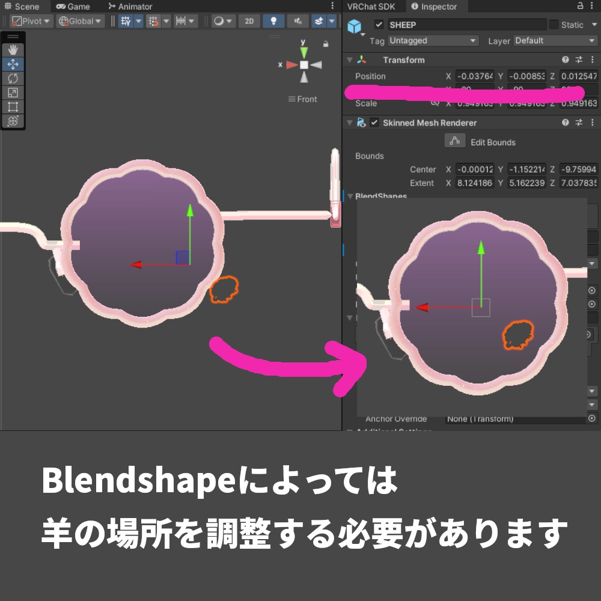Select the Move tool in overlay toolbar
The image size is (601, 601).
tap(13, 64)
